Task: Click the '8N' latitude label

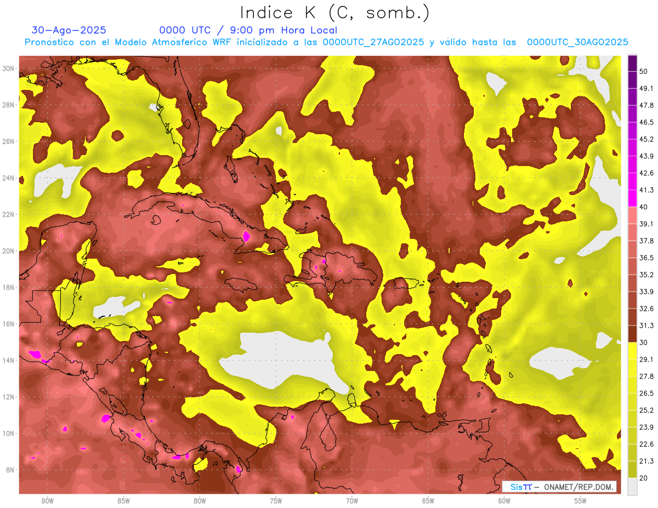Action: click(11, 470)
